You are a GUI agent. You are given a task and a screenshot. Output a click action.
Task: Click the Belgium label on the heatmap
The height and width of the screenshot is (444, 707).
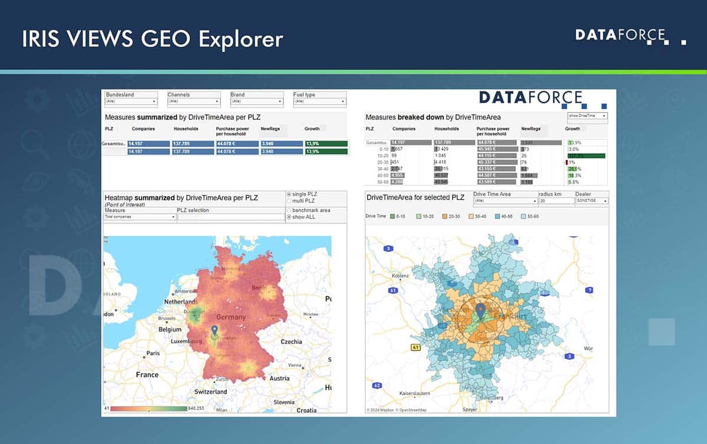[170, 330]
